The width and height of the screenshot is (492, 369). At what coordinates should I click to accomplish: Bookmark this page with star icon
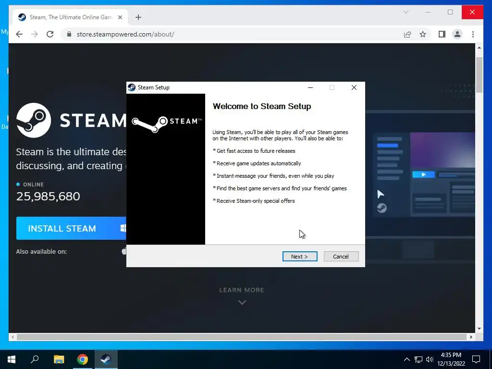423,34
